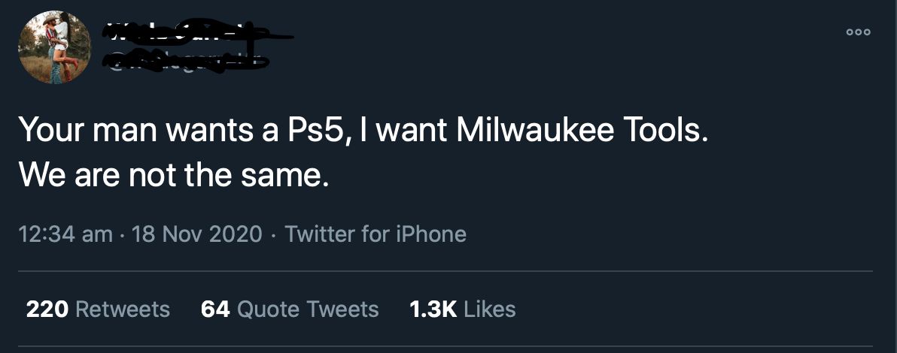Open the Quote Tweets label
Viewport: 897px width, 353px height.
click(x=308, y=309)
